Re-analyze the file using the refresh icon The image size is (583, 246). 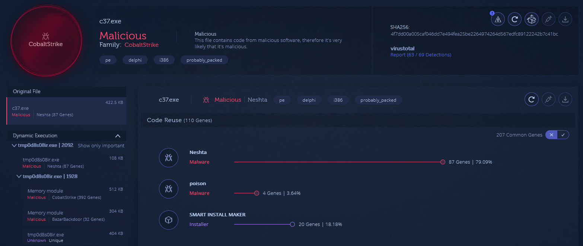[x=514, y=19]
